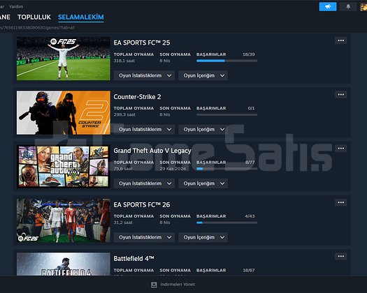Image resolution: width=367 pixels, height=293 pixels.
Task: Open EA SPORTS FC 25 title link
Action: click(x=142, y=43)
